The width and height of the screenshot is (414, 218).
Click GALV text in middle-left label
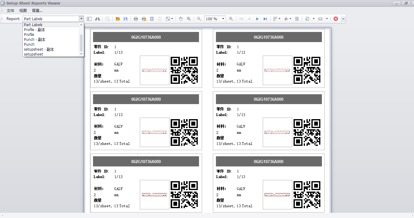118,127
